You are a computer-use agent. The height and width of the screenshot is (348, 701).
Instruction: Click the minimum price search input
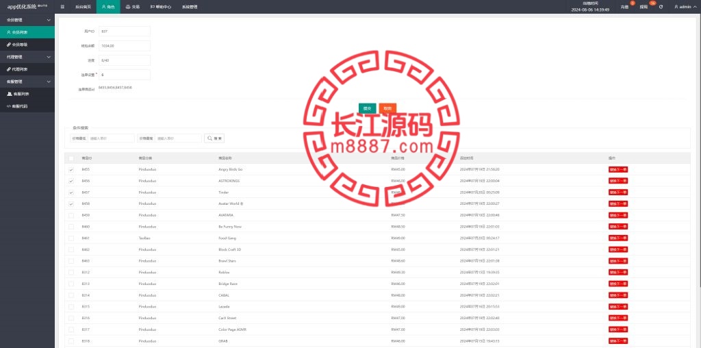pyautogui.click(x=111, y=138)
